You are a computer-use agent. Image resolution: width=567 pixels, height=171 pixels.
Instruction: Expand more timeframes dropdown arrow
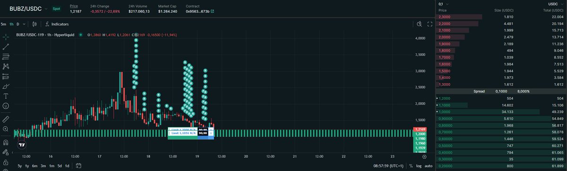coord(25,24)
